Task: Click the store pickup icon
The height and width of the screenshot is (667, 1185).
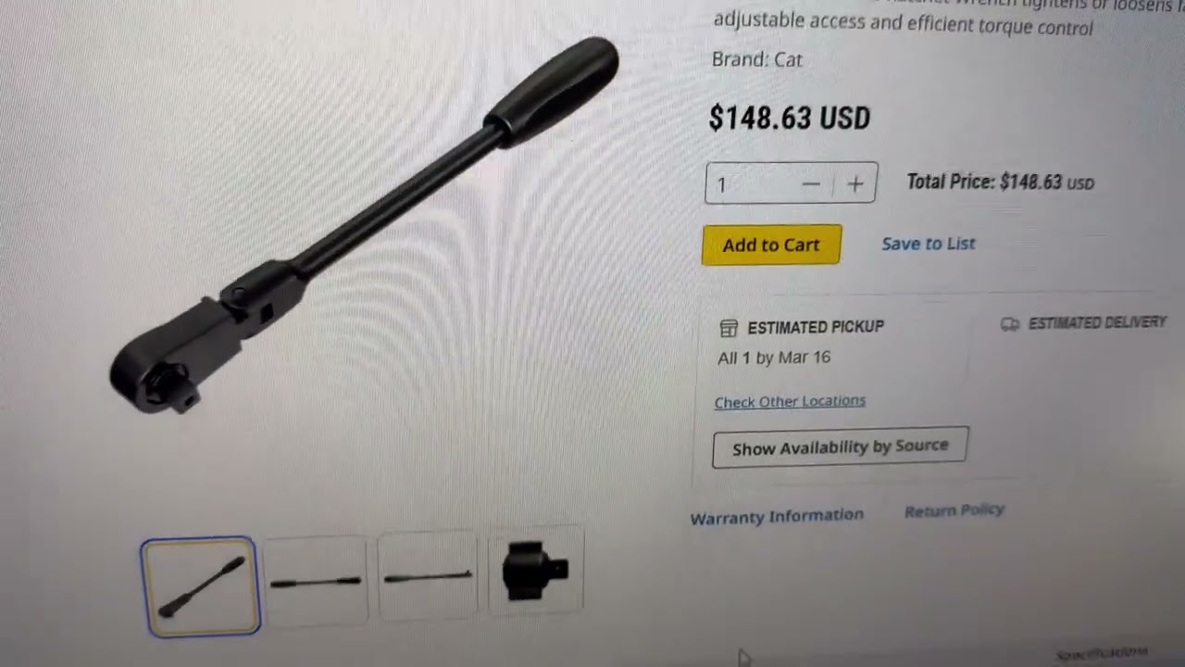Action: [729, 328]
